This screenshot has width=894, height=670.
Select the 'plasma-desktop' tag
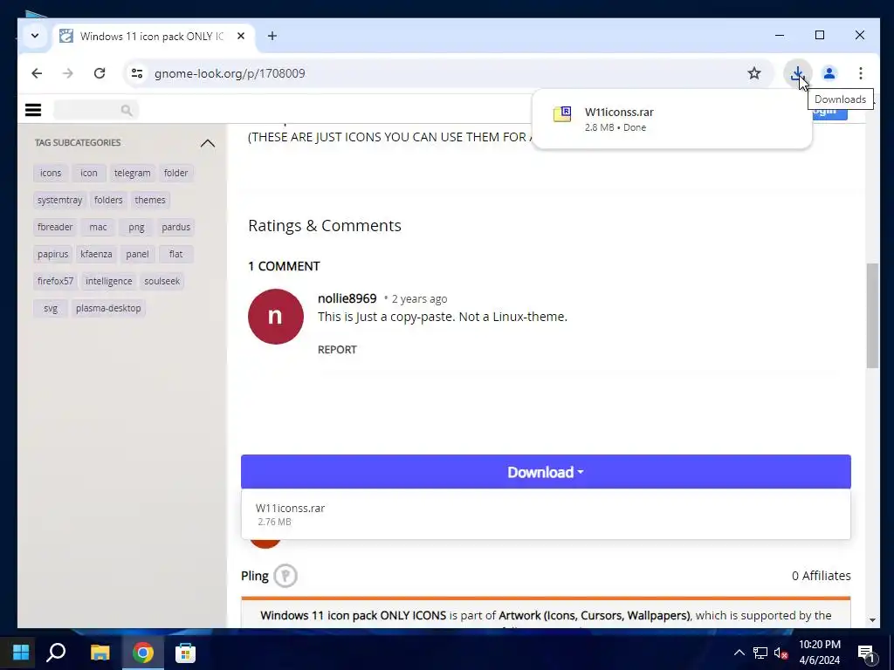point(108,308)
